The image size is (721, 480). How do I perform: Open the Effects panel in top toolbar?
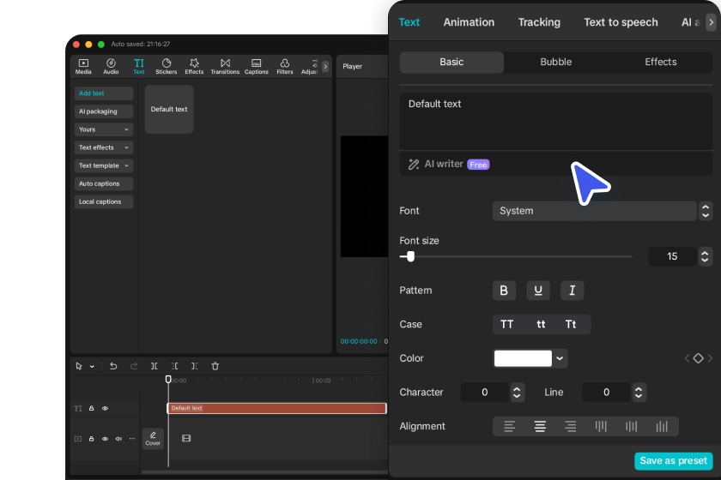(194, 66)
